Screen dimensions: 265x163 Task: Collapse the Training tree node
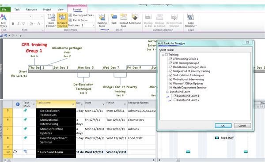[x=163, y=55]
